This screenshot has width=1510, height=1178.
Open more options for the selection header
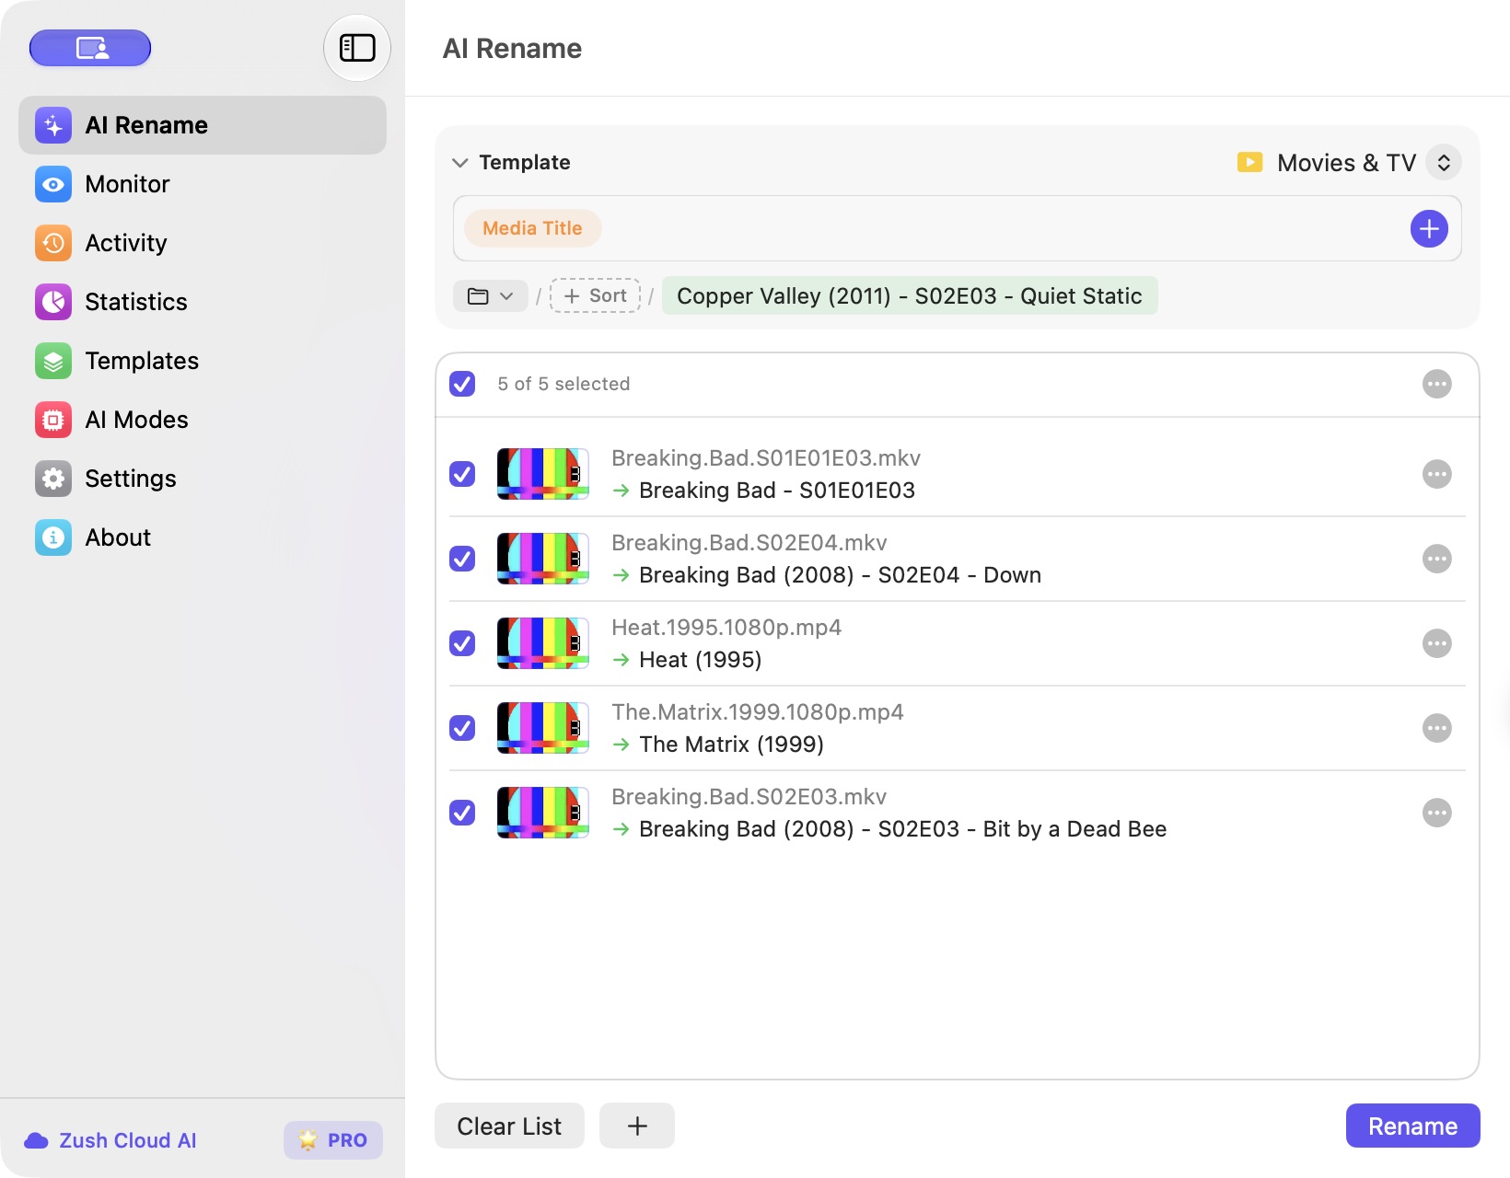coord(1436,384)
